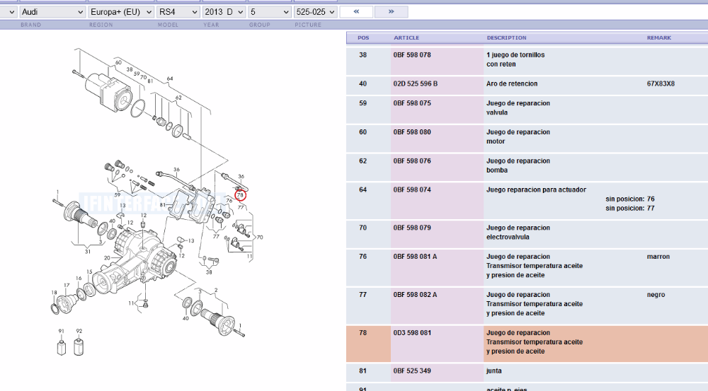Open the RS4 model dropdown

tap(178, 12)
